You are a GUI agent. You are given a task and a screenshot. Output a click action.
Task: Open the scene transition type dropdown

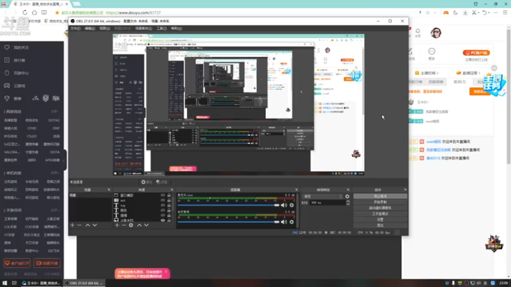323,196
